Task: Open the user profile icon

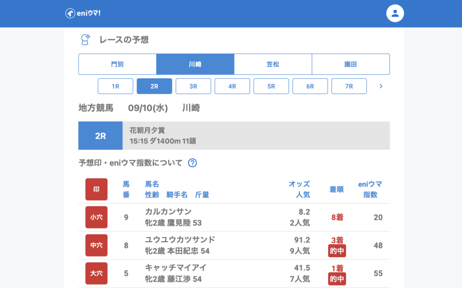Action: [x=395, y=14]
